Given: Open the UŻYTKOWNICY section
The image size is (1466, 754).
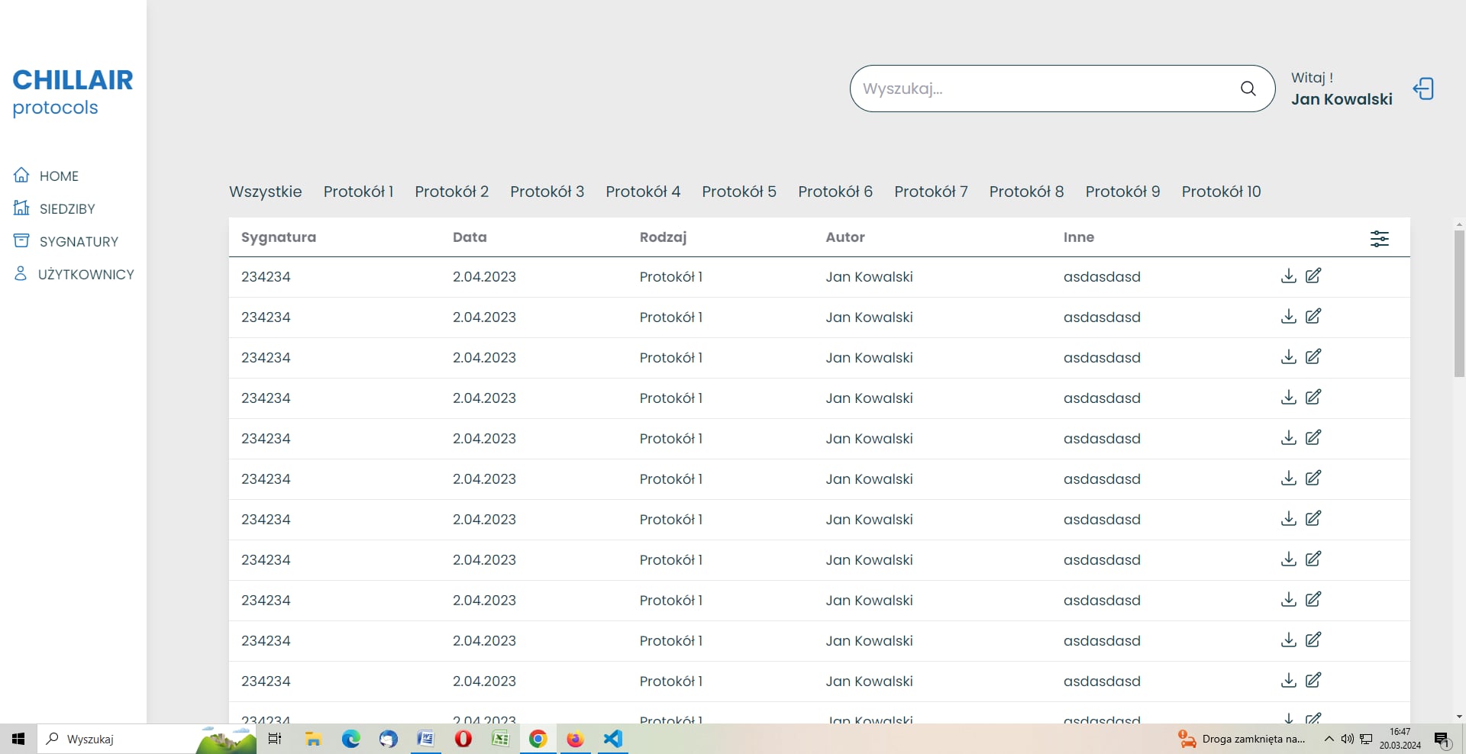Looking at the screenshot, I should click(x=74, y=274).
